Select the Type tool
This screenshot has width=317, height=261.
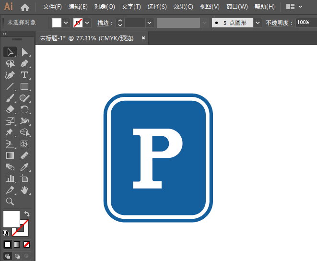tap(24, 75)
